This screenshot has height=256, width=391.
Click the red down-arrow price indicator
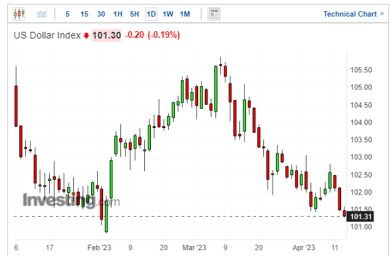pyautogui.click(x=86, y=36)
